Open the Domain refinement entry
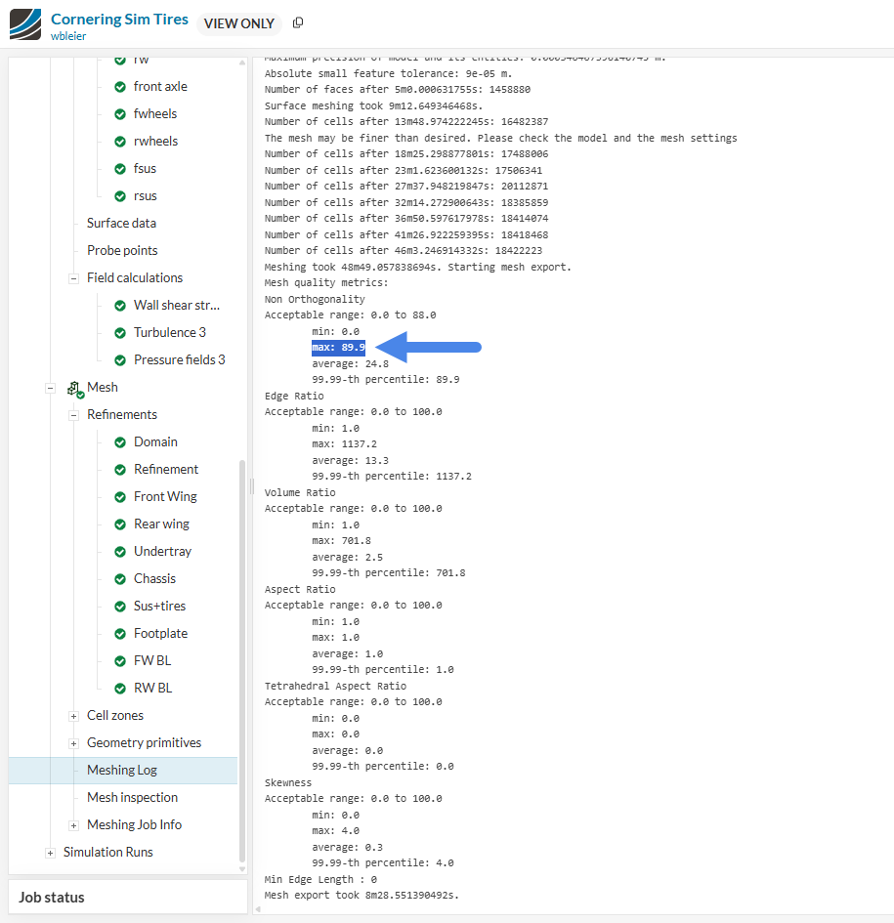 [x=155, y=442]
